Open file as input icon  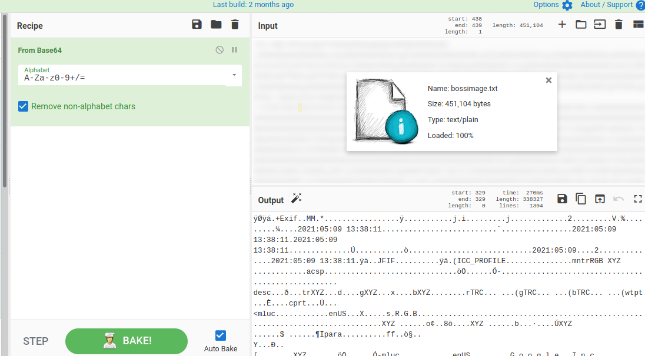point(600,25)
